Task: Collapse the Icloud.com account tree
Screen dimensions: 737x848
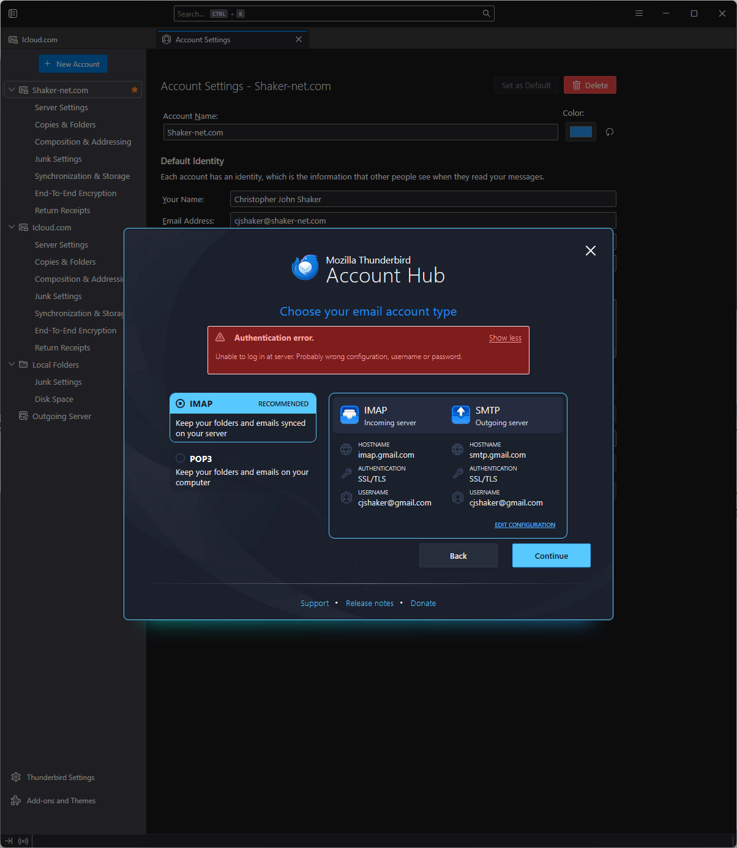Action: point(12,227)
